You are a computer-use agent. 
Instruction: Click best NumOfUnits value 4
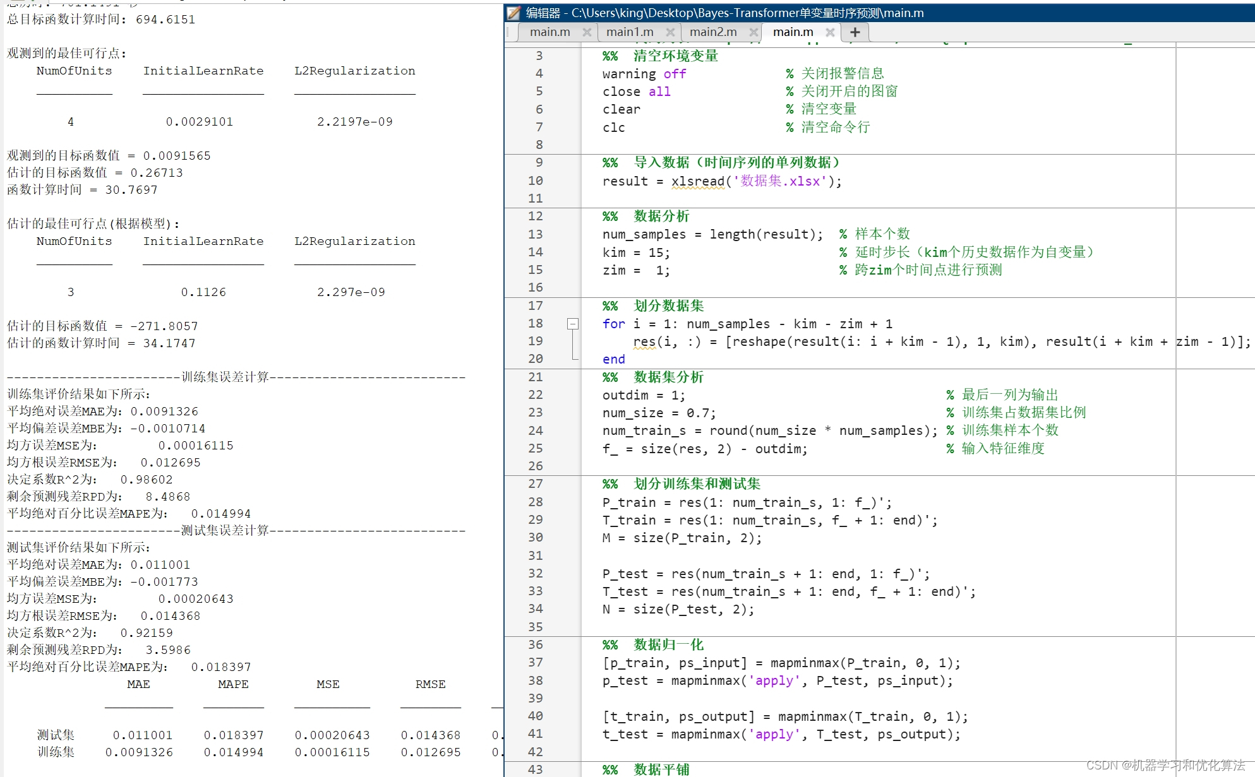click(71, 122)
